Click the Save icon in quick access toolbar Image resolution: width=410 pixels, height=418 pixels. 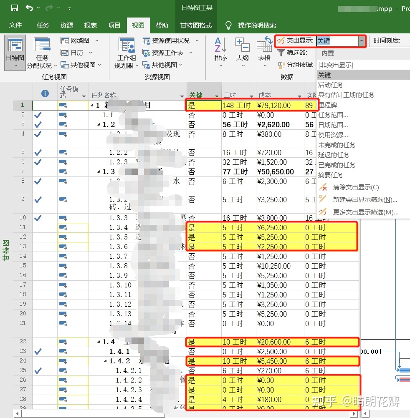[x=15, y=8]
